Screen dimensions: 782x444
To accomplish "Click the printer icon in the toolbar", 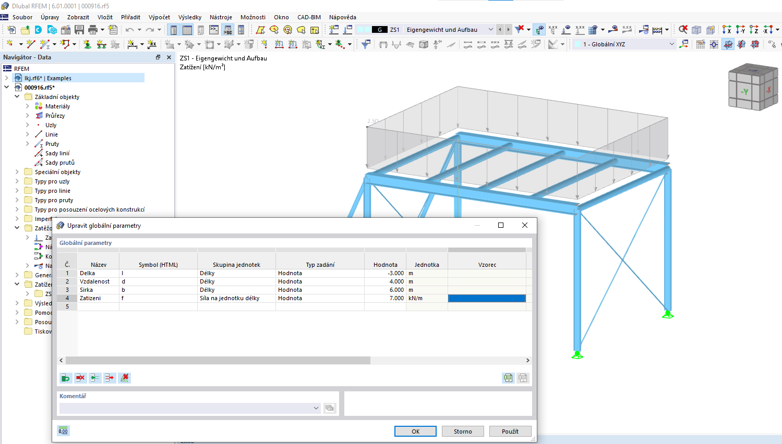I will [x=93, y=30].
